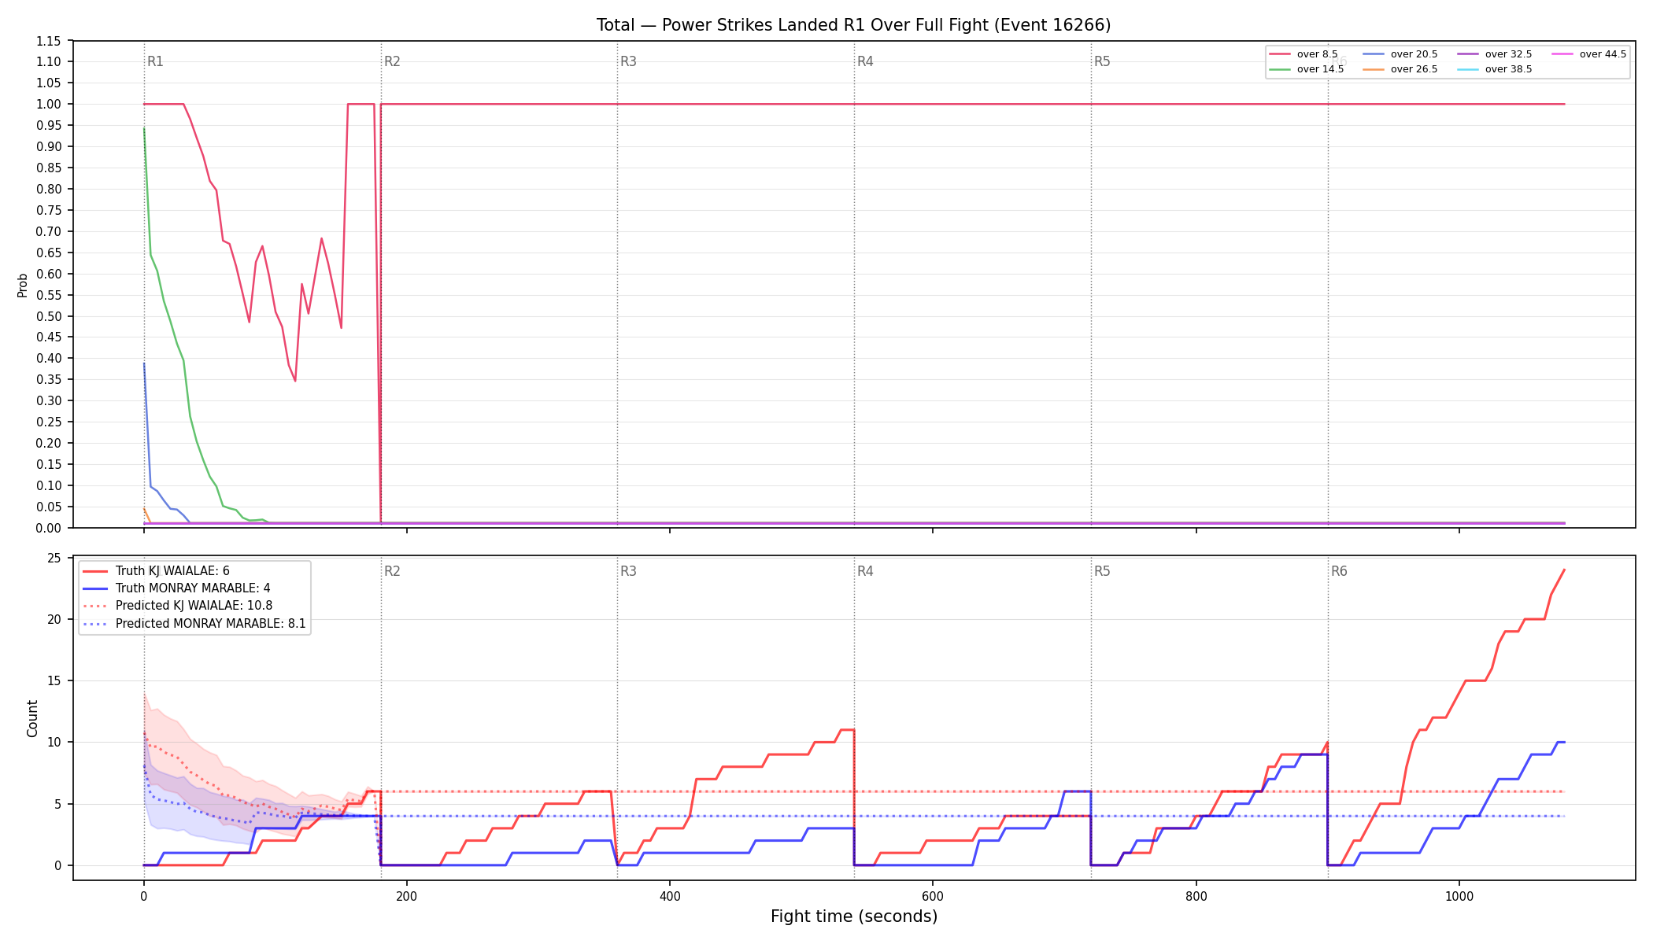This screenshot has width=1653, height=944.
Task: Select the 'over 38.5' legend entry
Action: (x=1495, y=69)
